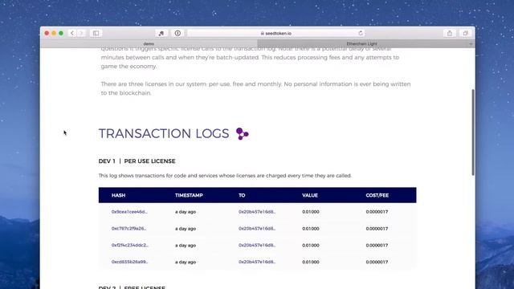
Task: Go forward with the Safari forward arrow
Action: [81, 33]
